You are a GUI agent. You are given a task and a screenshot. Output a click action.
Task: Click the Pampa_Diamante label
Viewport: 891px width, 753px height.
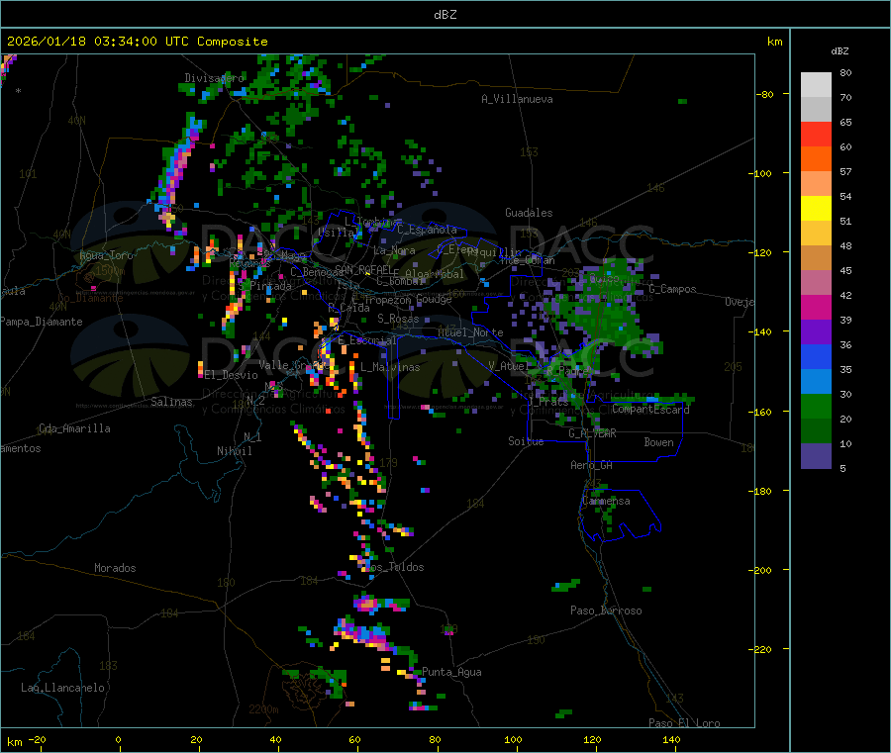42,322
